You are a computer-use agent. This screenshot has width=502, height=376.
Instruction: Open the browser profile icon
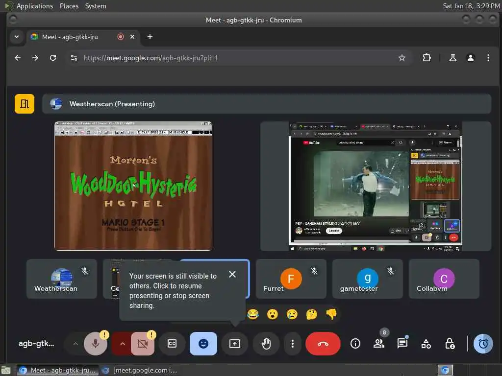coord(470,58)
